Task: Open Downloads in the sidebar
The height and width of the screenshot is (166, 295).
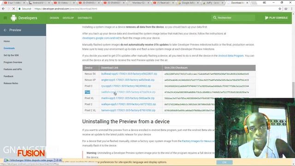Action: point(9,48)
